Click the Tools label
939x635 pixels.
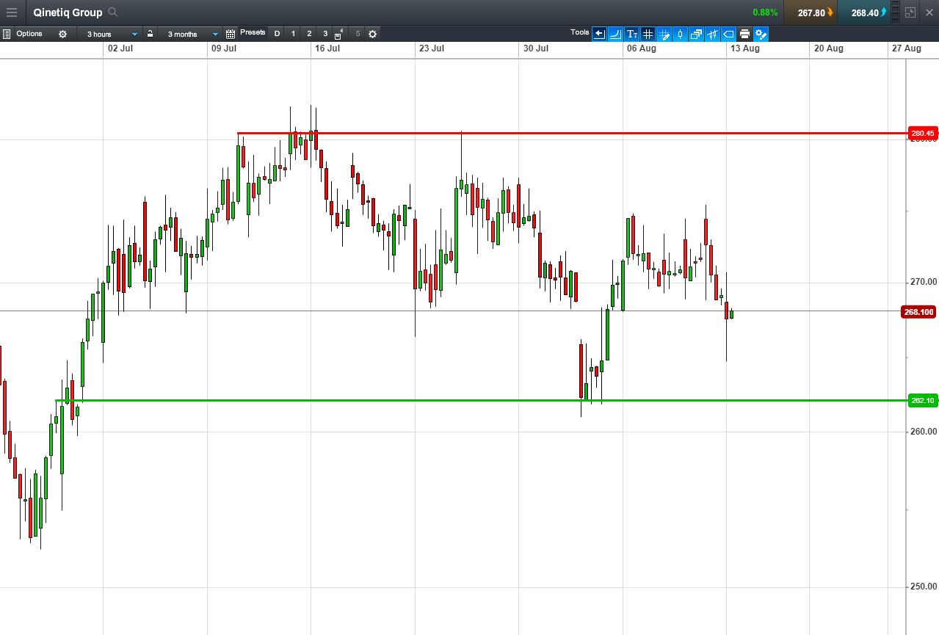point(579,32)
